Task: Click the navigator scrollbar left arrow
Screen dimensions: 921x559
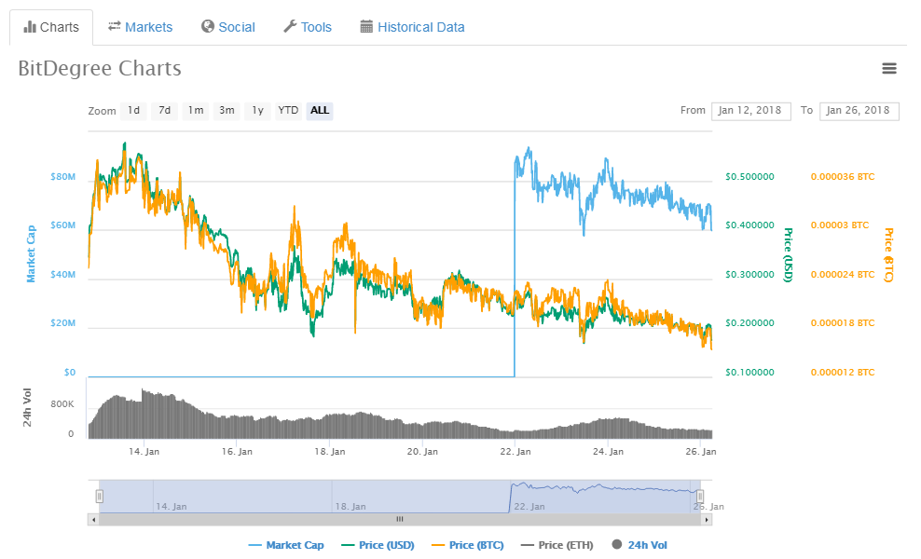Action: point(93,519)
